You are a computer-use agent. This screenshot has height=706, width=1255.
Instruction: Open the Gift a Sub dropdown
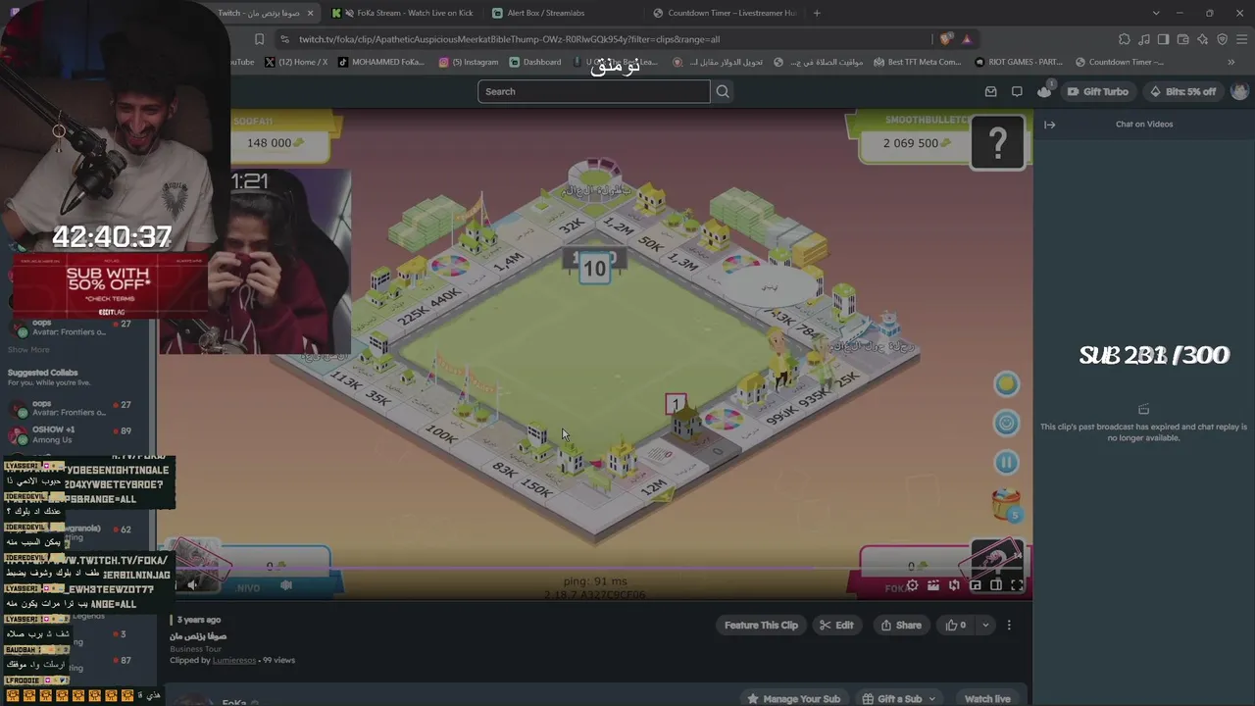coord(900,699)
